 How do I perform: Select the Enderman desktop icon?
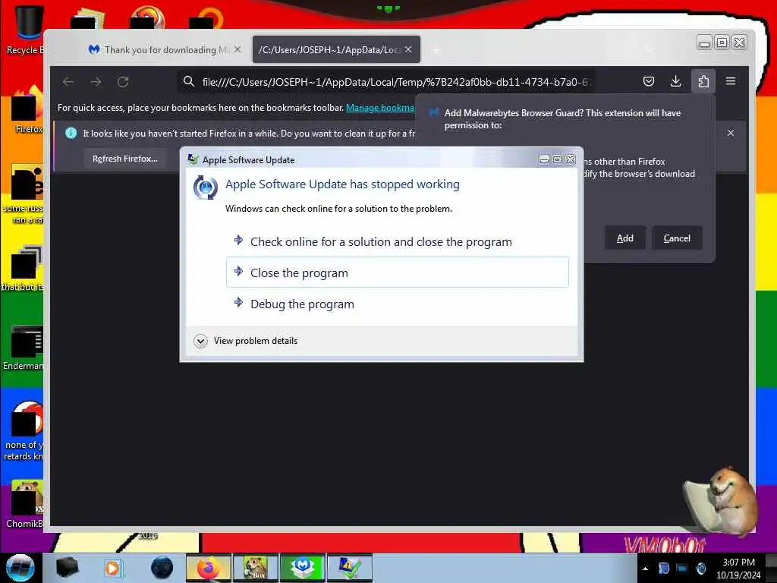(x=24, y=347)
